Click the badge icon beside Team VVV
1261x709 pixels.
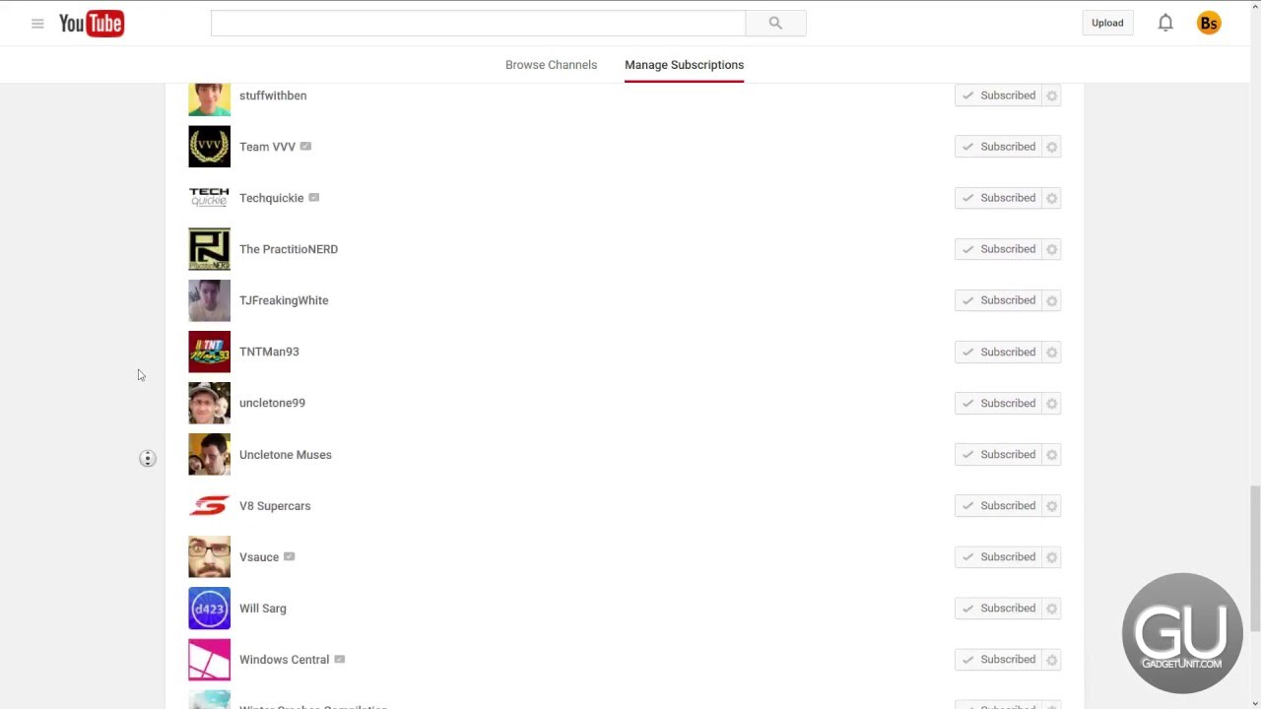(305, 146)
